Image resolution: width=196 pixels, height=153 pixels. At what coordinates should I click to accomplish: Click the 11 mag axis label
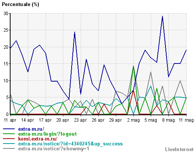[186, 120]
